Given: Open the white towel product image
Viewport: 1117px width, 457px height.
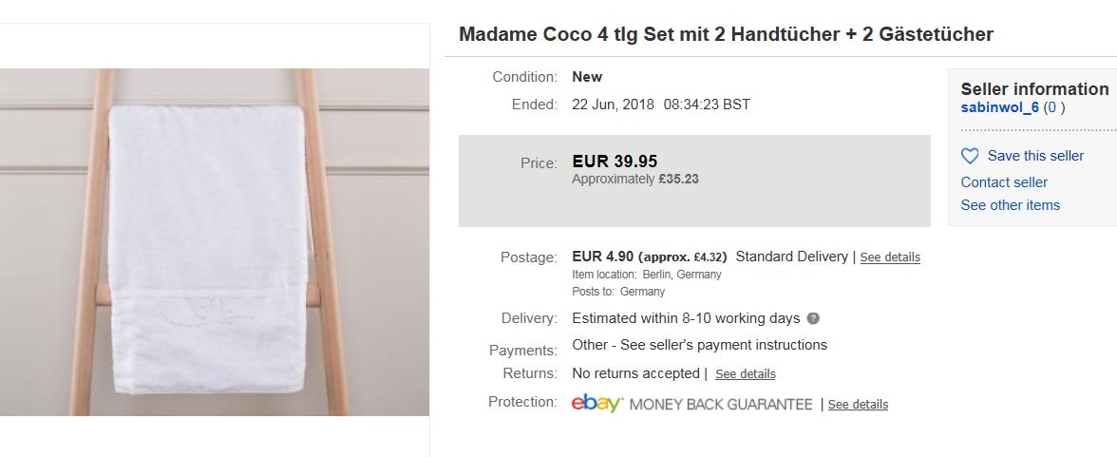Looking at the screenshot, I should (x=215, y=242).
